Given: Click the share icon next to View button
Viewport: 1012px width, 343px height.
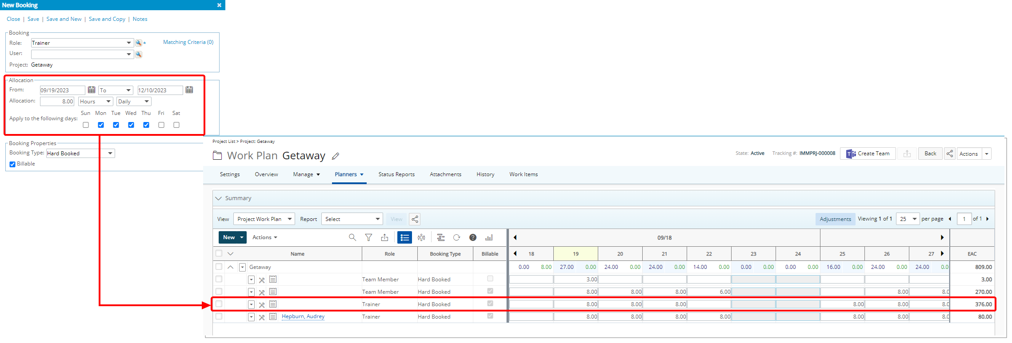Looking at the screenshot, I should coord(415,219).
